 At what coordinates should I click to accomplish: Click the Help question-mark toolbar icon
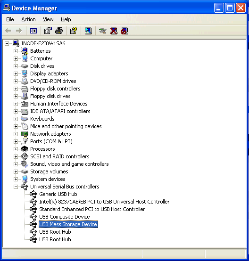click(74, 31)
